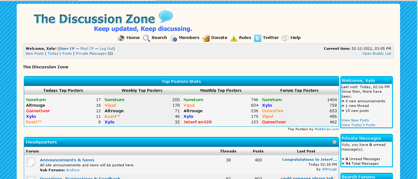Open the Members menu link
418x179 pixels.
tap(189, 38)
